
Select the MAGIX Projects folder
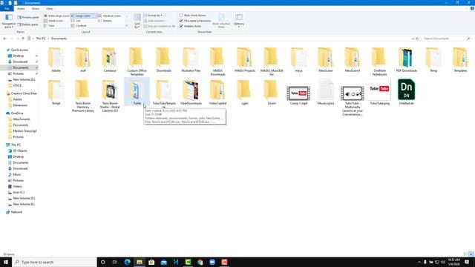(x=245, y=60)
